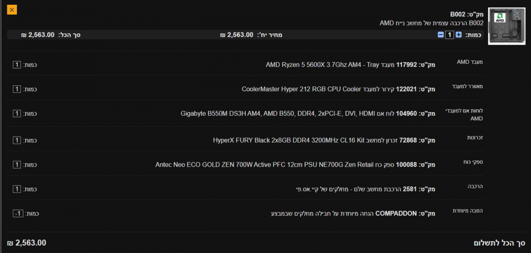Click the 'מאוורר למעבד' category label
Image resolution: width=531 pixels, height=253 pixels.
(467, 86)
